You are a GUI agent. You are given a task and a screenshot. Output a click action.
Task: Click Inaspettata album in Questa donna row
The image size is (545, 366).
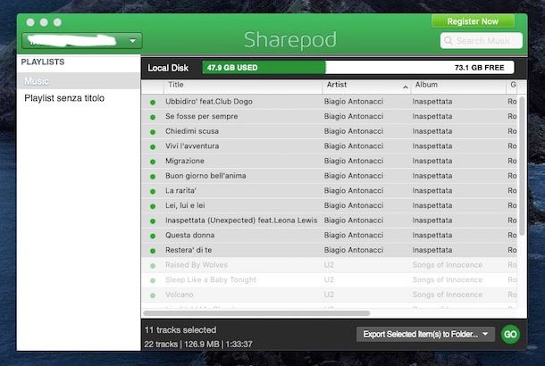tap(432, 236)
